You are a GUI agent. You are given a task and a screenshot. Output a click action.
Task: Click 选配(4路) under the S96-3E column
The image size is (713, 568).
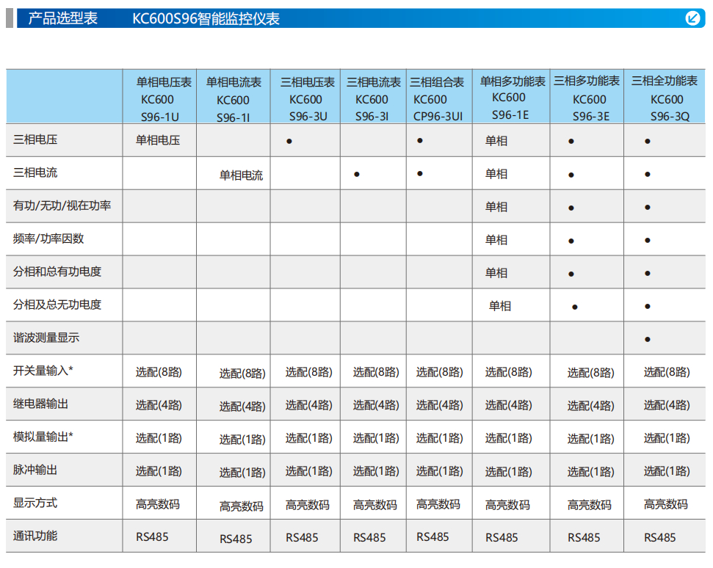(x=590, y=406)
